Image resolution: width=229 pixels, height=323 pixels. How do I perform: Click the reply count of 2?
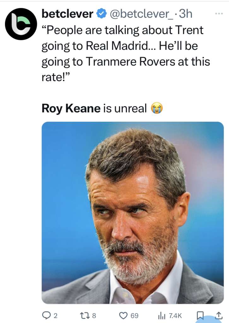click(56, 315)
